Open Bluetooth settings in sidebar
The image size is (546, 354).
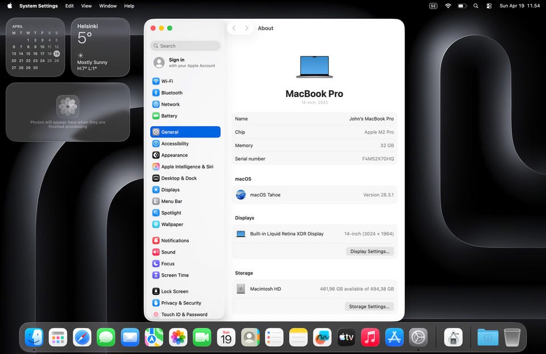[x=185, y=93]
